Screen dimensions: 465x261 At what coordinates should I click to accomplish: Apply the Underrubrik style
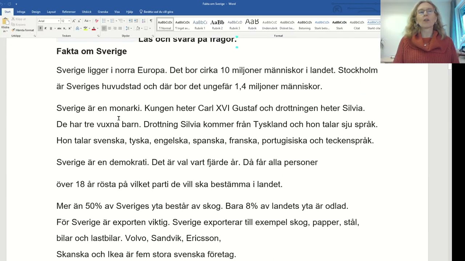click(x=270, y=25)
